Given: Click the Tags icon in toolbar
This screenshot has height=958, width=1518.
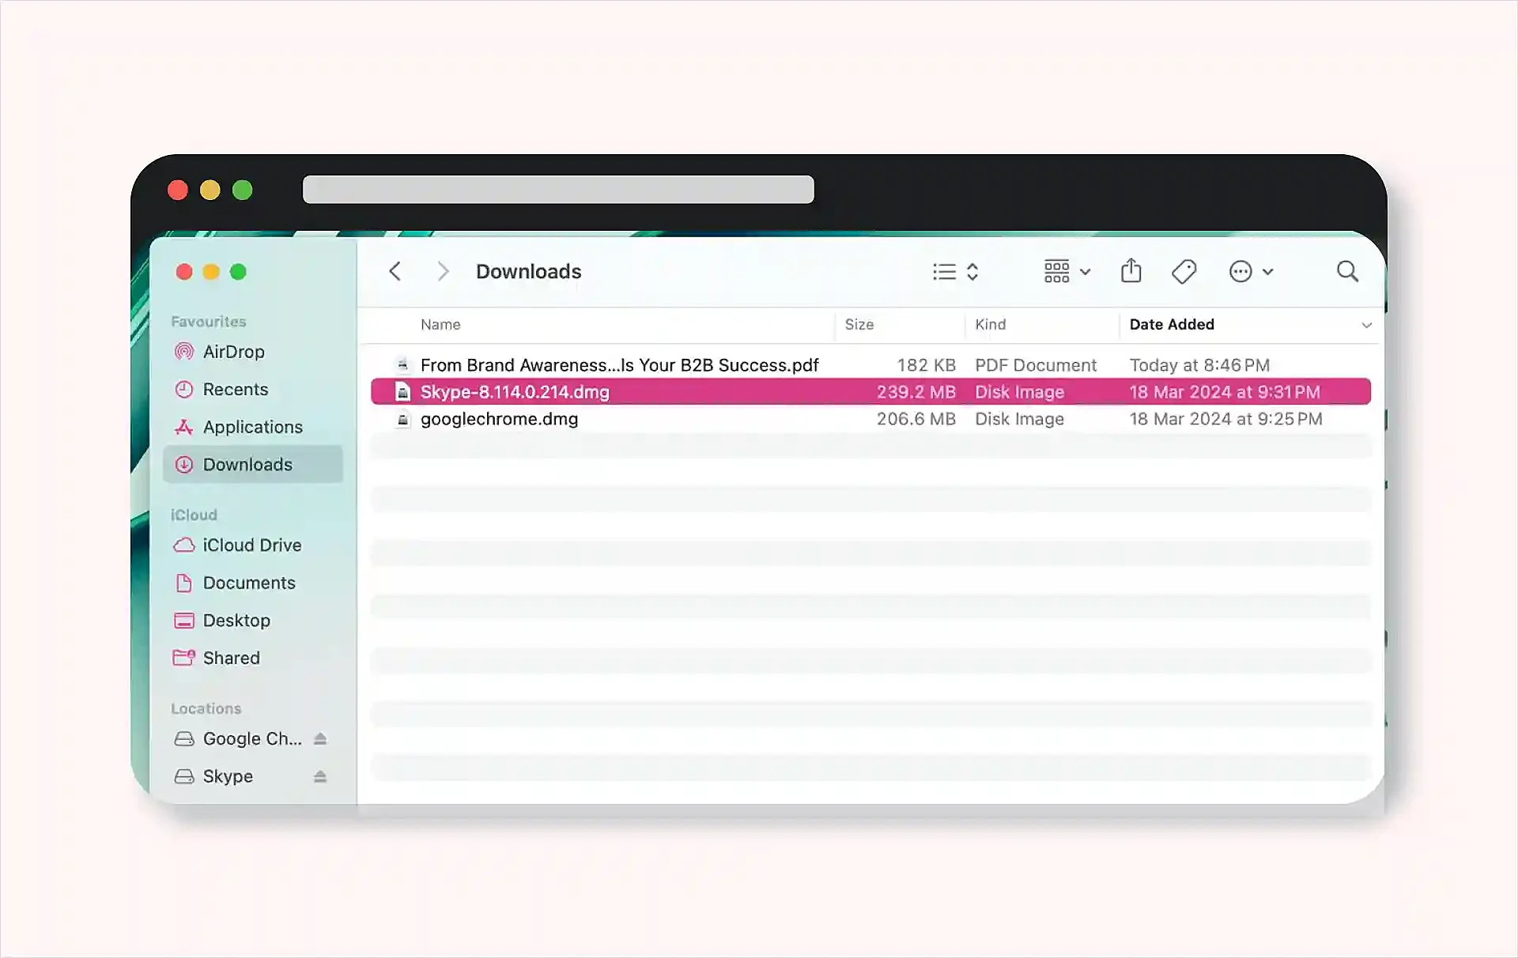Looking at the screenshot, I should point(1184,272).
